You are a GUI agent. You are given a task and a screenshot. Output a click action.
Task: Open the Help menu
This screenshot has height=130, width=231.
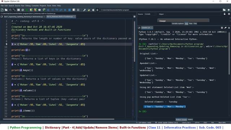[59, 6]
